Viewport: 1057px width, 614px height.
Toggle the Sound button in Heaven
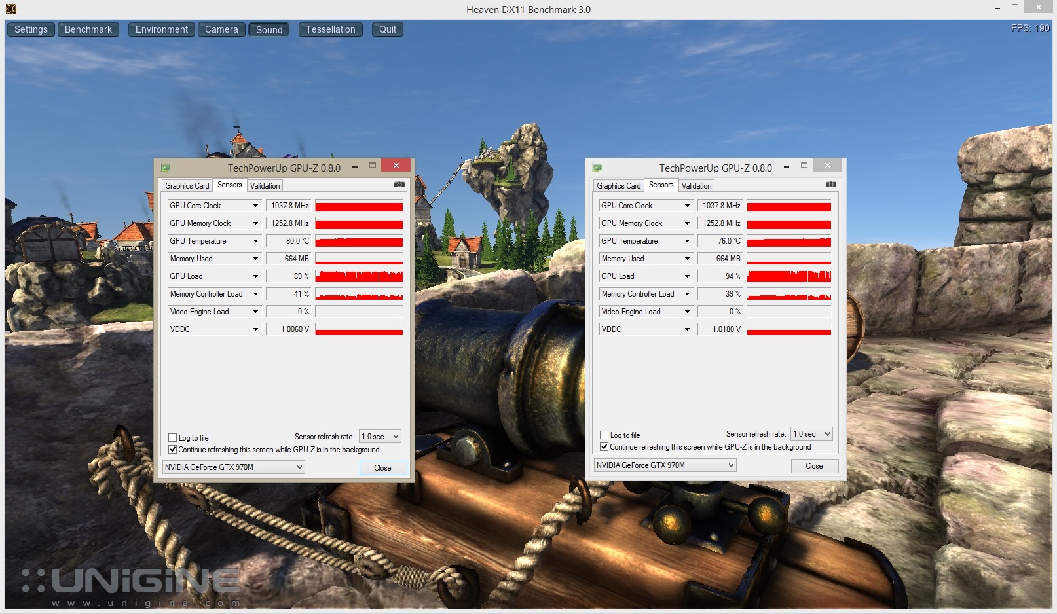click(x=269, y=29)
